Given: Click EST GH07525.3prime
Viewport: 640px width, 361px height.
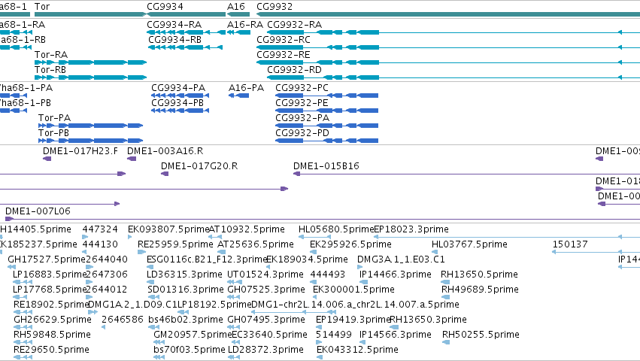Looking at the screenshot, I should [x=266, y=290].
